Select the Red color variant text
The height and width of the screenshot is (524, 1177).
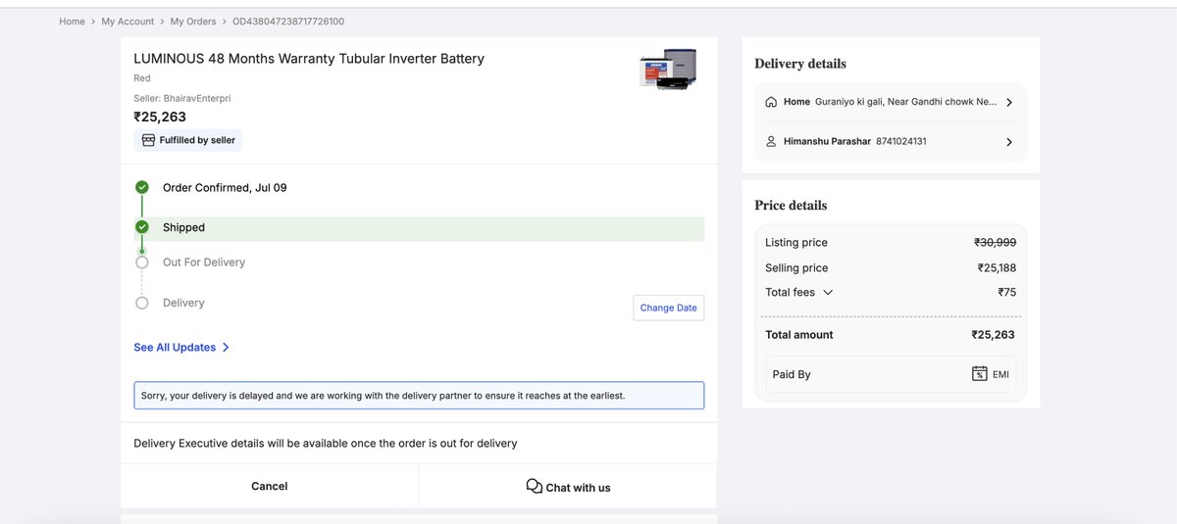(142, 78)
